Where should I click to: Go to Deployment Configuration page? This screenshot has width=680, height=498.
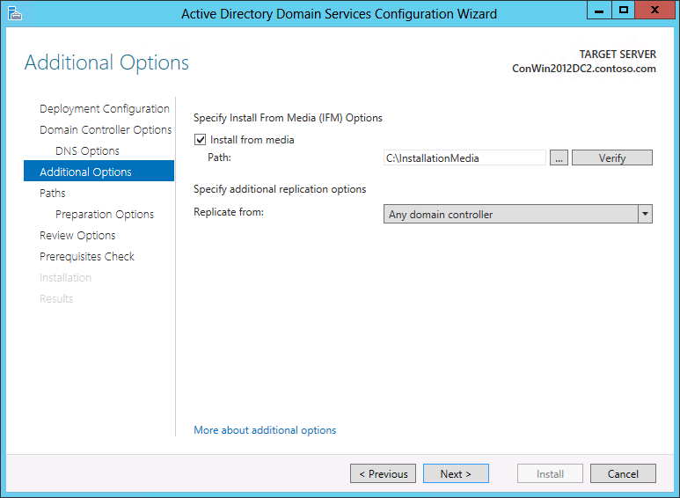click(x=105, y=108)
